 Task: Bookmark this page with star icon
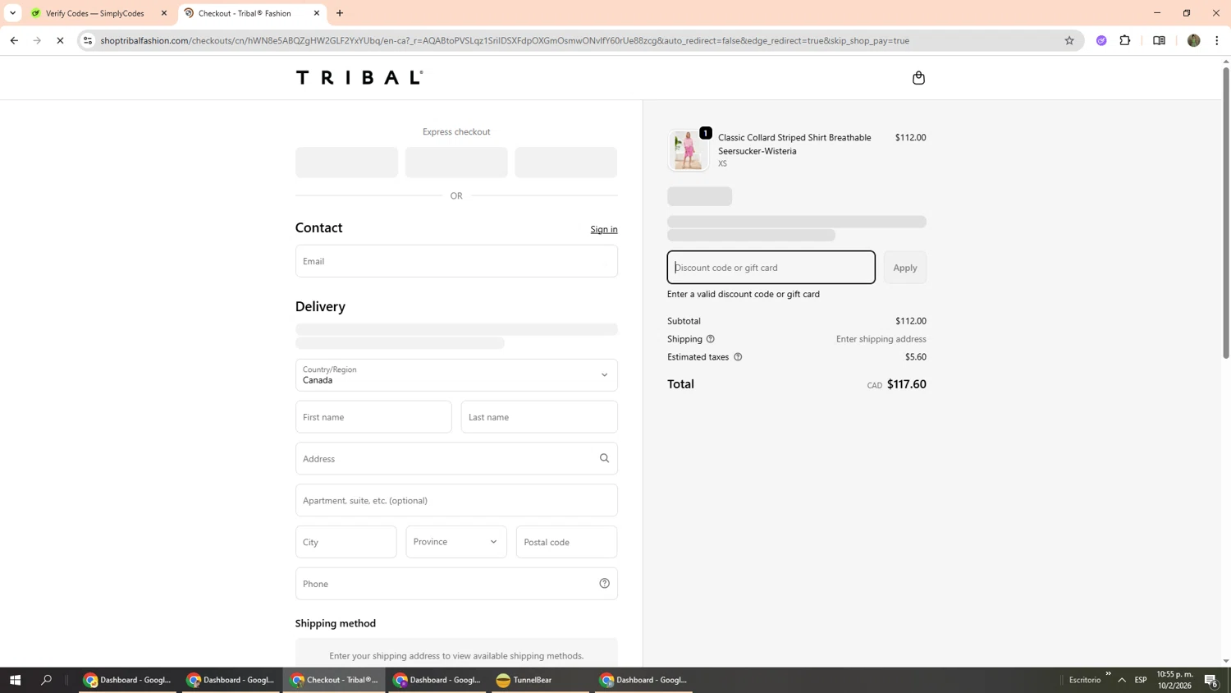pyautogui.click(x=1069, y=40)
